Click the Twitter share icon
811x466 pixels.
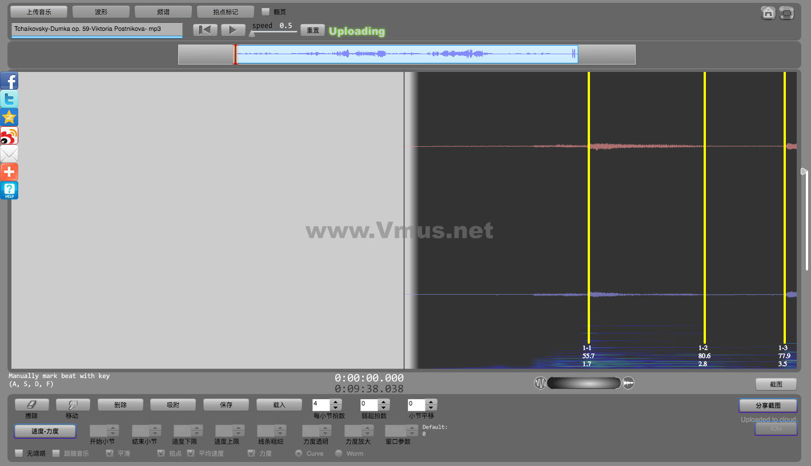9,99
